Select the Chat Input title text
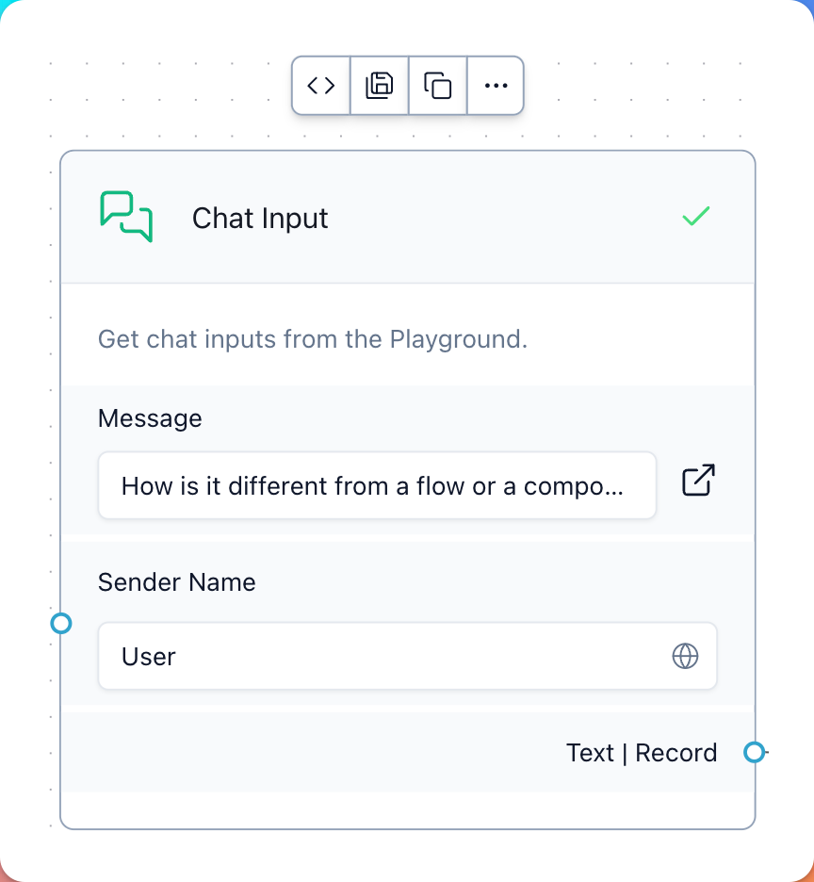 tap(260, 219)
